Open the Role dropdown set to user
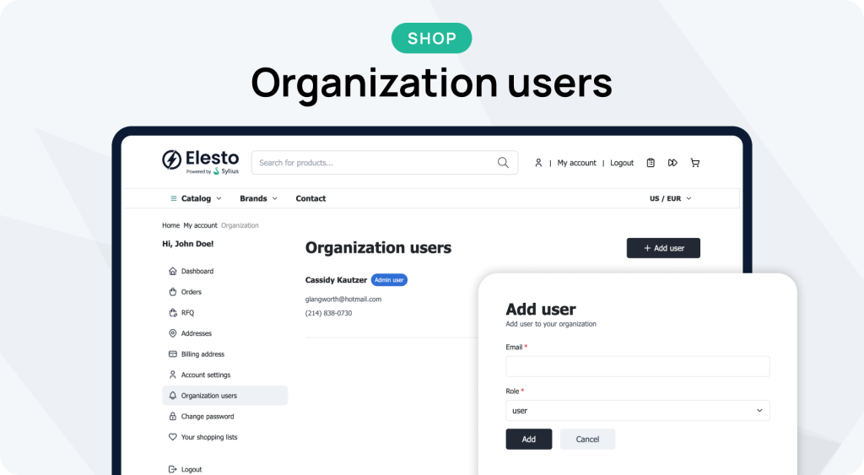Image resolution: width=864 pixels, height=475 pixels. (x=637, y=411)
